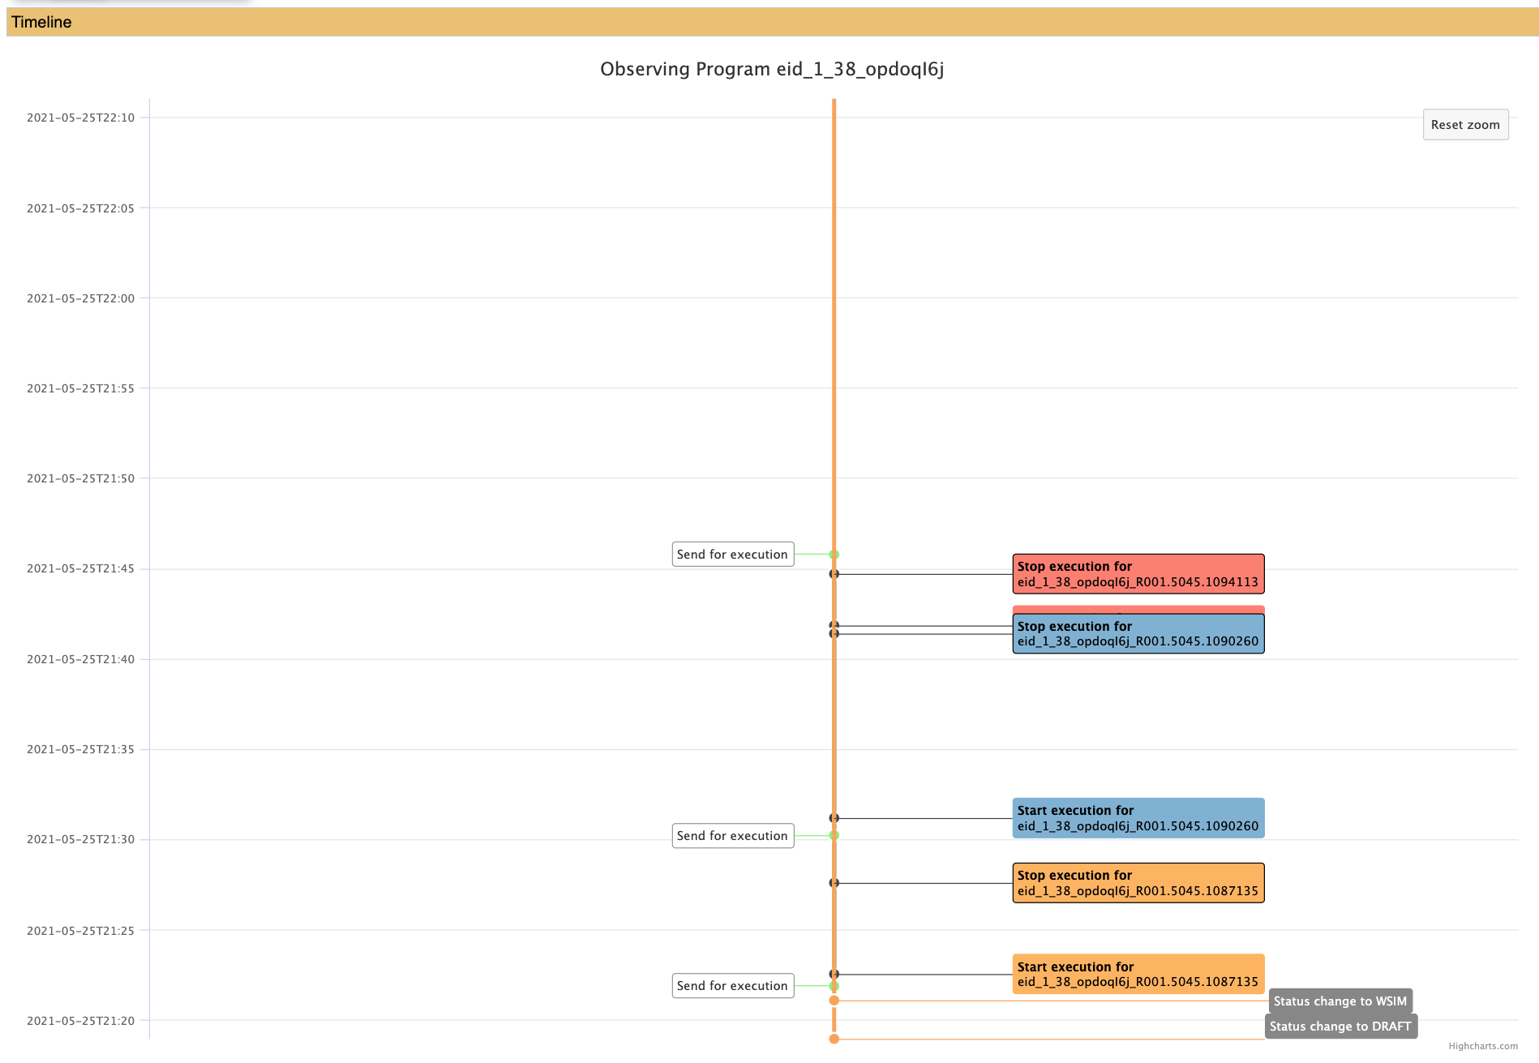The height and width of the screenshot is (1063, 1539).
Task: Click the axis label 2021-05-25T21:35
Action: tap(81, 749)
